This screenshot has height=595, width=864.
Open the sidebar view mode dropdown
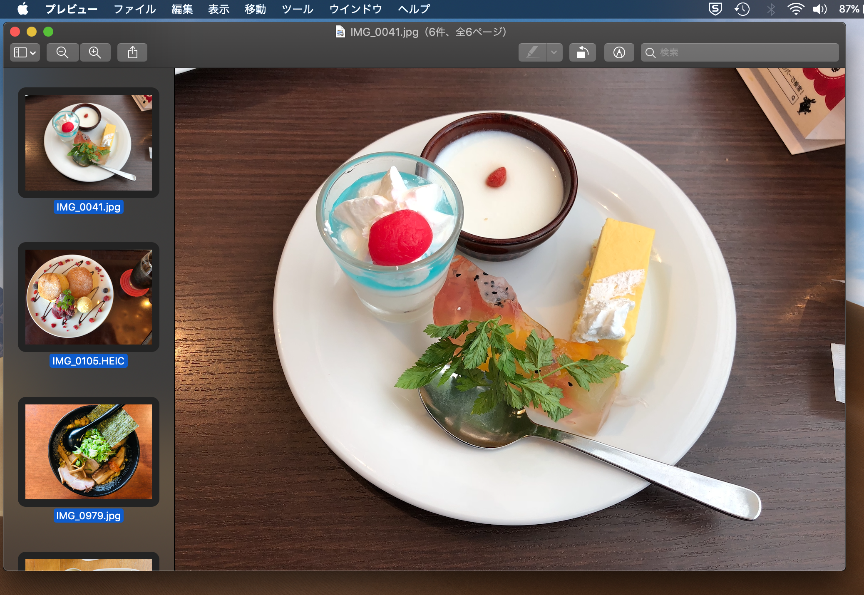25,52
